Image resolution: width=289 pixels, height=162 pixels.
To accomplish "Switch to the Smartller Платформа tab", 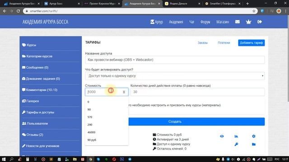I will (223, 4).
